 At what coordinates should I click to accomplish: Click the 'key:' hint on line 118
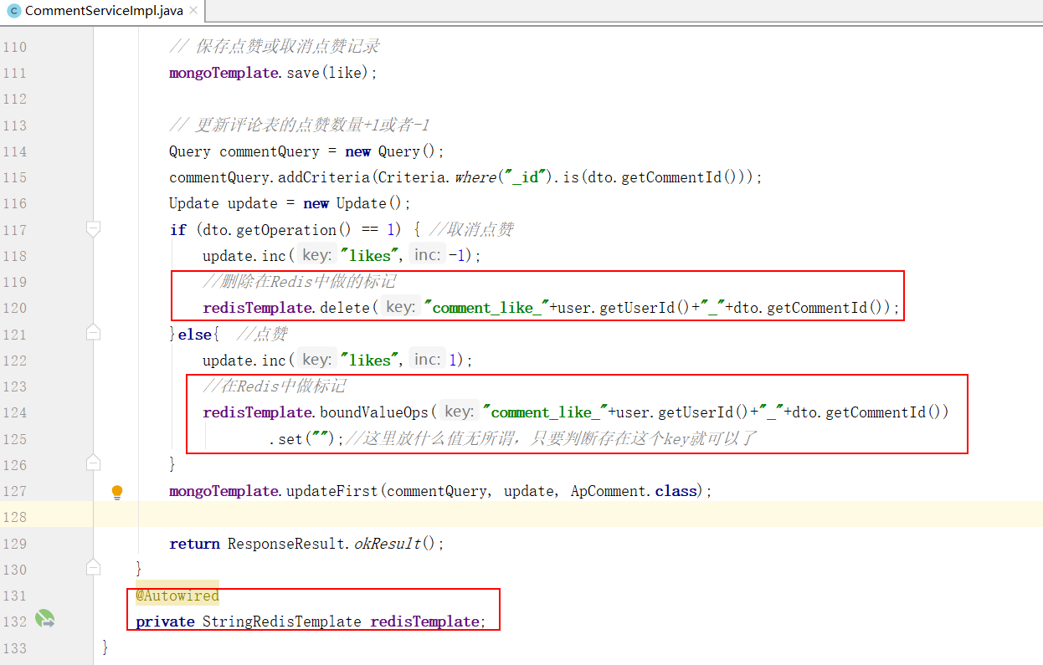pos(316,255)
